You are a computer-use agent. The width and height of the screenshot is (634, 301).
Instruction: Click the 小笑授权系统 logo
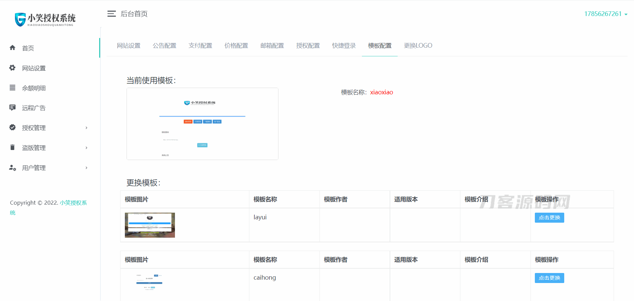[x=45, y=19]
